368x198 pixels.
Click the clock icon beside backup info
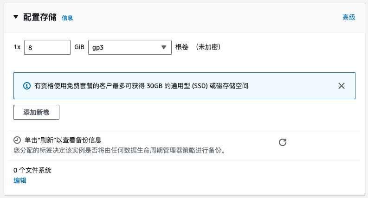[x=17, y=141]
